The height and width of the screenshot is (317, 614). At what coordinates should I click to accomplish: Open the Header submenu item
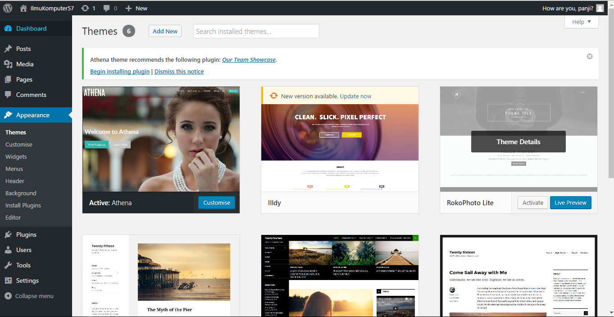15,181
